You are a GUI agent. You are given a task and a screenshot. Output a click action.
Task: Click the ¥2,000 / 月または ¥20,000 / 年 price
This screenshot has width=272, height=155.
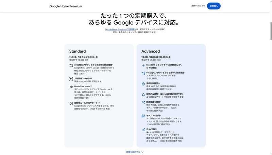[156, 57]
